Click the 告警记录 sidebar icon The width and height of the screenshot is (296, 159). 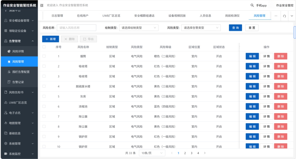pyautogui.click(x=9, y=82)
